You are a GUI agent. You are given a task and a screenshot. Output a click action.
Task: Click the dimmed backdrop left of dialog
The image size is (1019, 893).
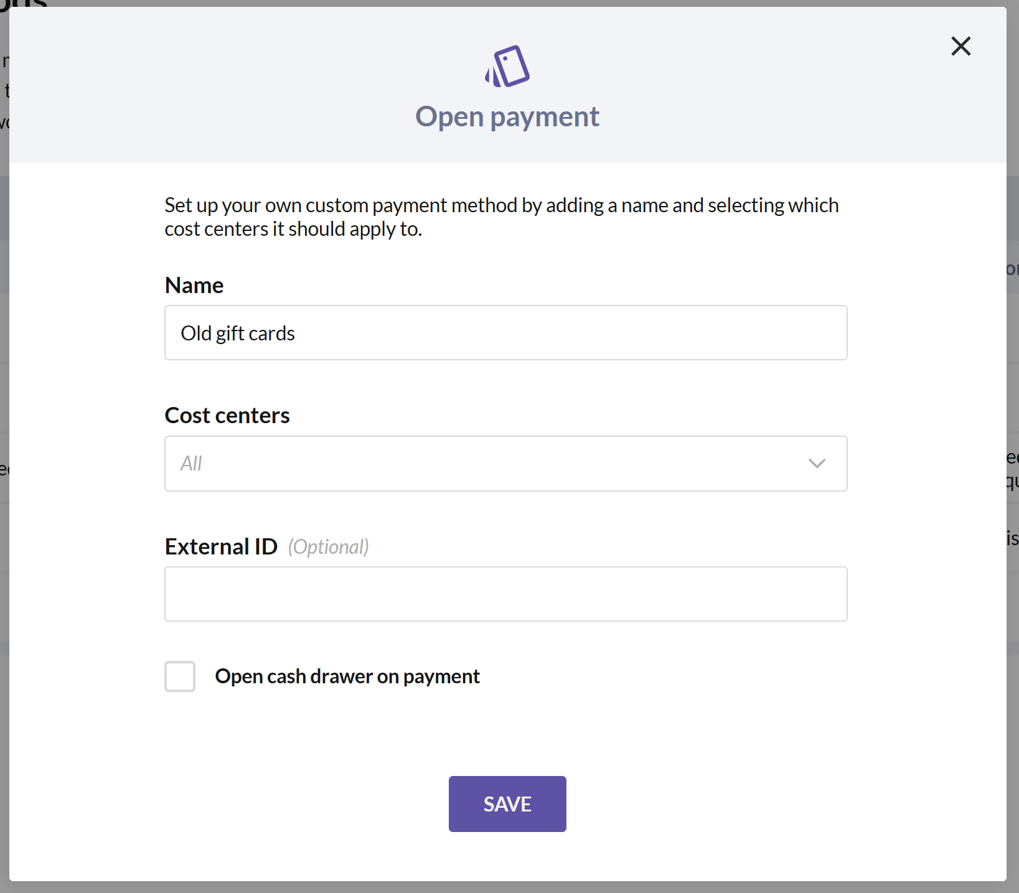(x=4, y=436)
